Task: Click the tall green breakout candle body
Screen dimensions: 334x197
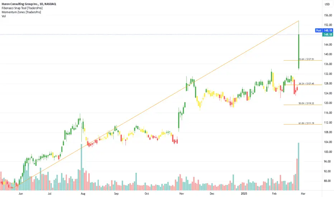Action: (x=299, y=51)
